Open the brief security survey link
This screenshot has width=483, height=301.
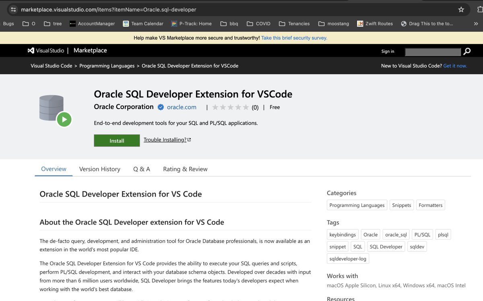tap(294, 38)
